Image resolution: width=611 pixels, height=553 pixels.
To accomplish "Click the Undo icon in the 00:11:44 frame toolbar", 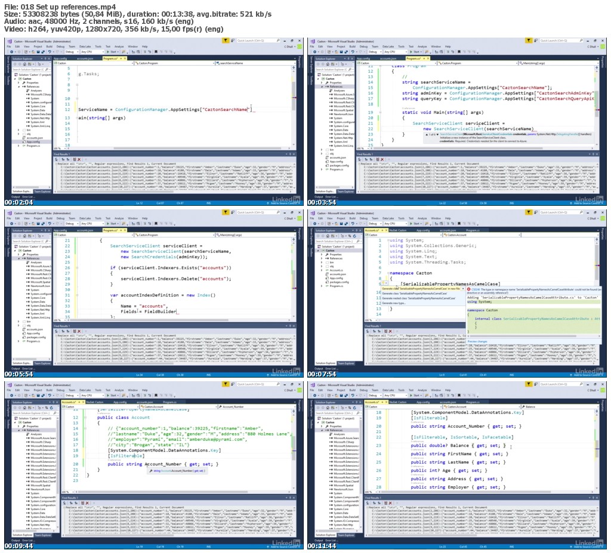I will tap(353, 395).
